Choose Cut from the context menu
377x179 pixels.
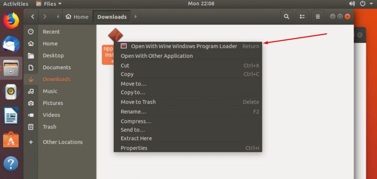pyautogui.click(x=188, y=66)
